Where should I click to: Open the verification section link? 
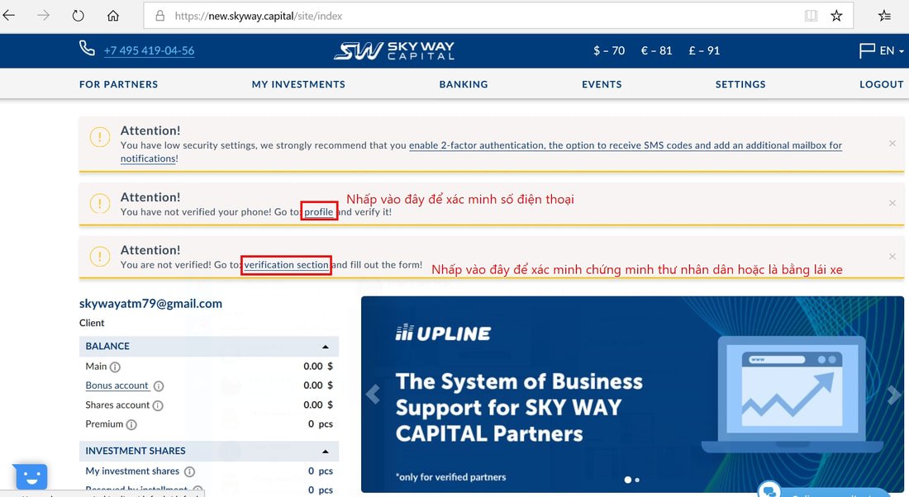(287, 265)
